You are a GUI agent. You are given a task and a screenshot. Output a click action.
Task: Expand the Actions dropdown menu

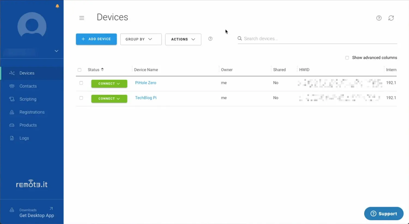click(183, 39)
